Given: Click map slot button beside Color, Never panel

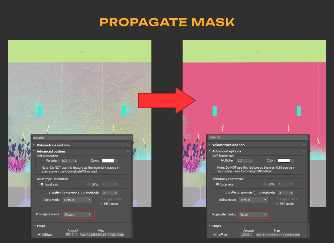Looking at the screenshot, I should pyautogui.click(x=293, y=161).
